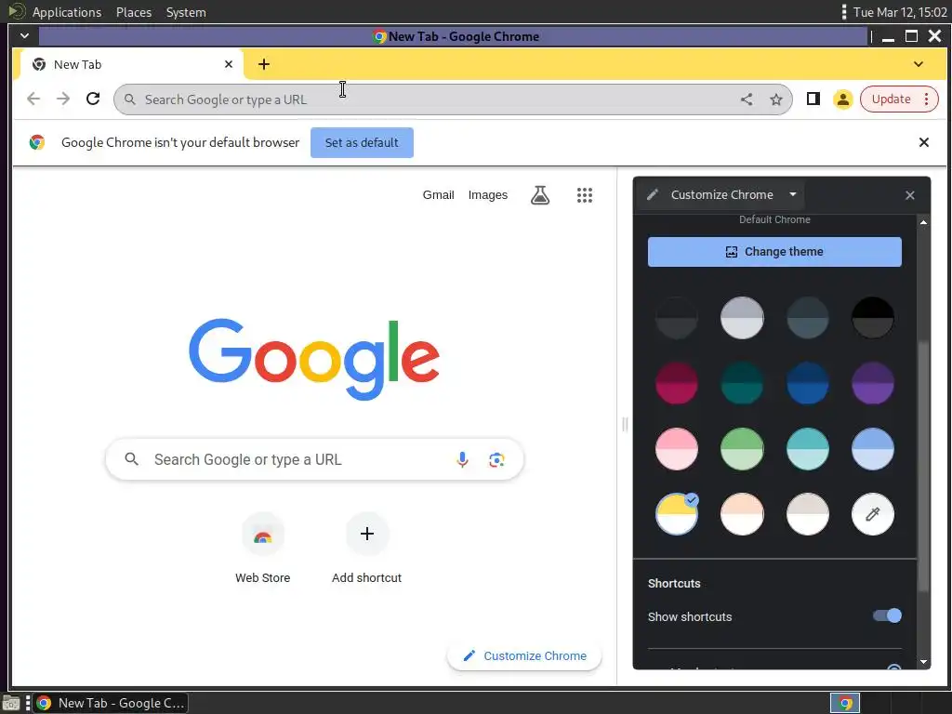Click the Chrome icon in system tray

click(844, 703)
